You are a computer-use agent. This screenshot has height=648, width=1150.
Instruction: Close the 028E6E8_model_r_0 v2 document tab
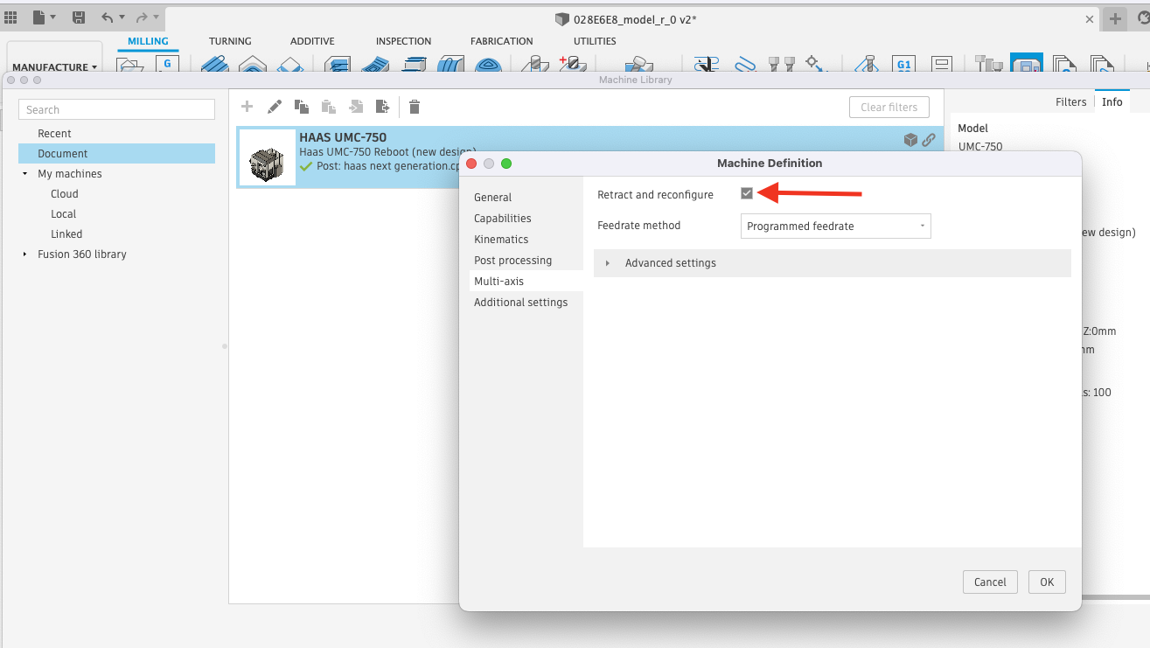(x=1090, y=19)
